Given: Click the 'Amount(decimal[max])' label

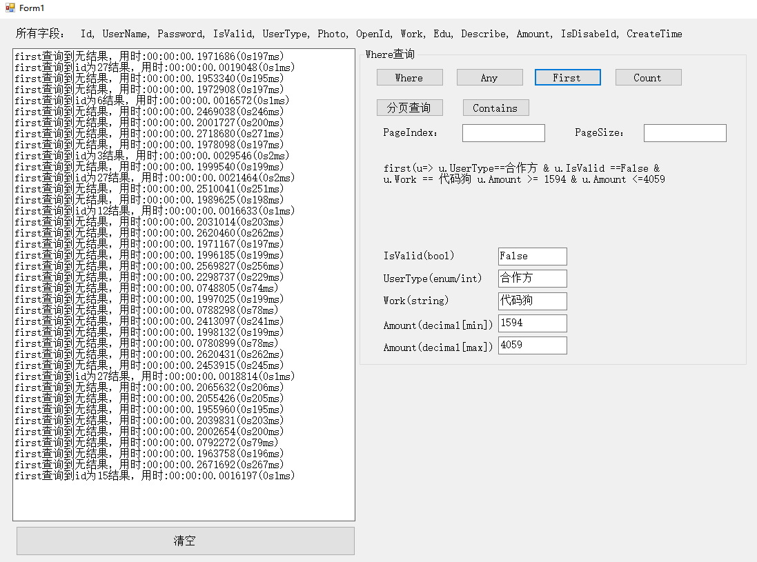Looking at the screenshot, I should [438, 348].
